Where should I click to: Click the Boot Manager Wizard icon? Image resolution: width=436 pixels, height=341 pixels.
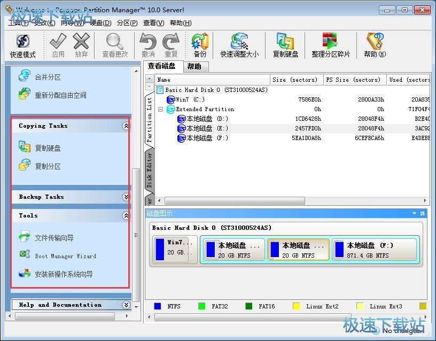(25, 254)
